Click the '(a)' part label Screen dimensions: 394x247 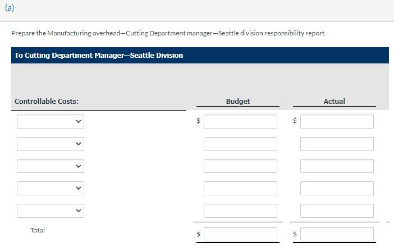[x=10, y=8]
